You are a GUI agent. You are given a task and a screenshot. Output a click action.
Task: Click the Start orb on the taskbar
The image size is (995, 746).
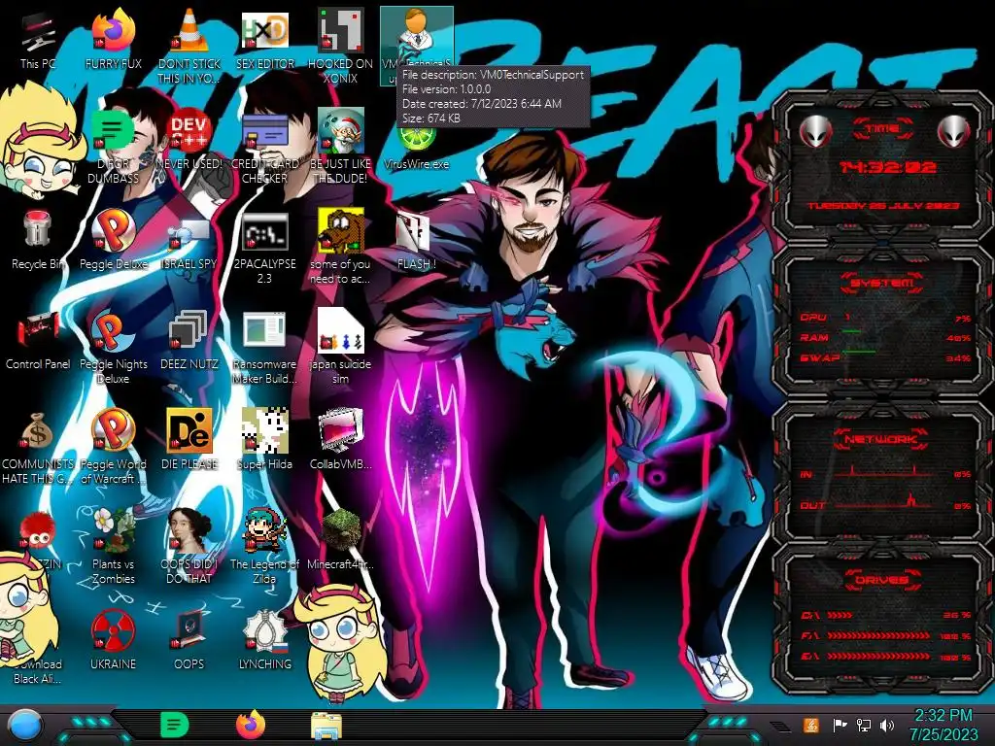[24, 727]
